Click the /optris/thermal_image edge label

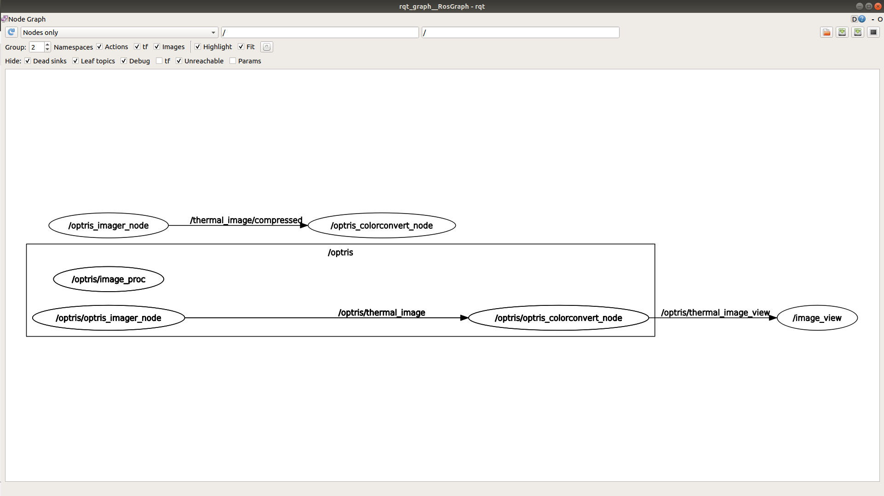coord(382,312)
